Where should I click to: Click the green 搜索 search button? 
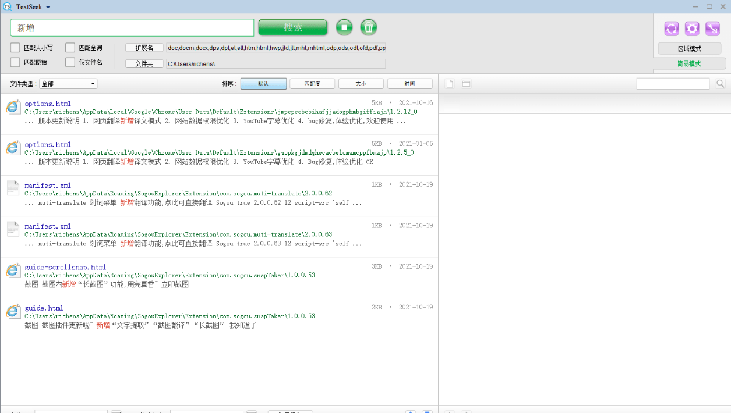tap(292, 27)
